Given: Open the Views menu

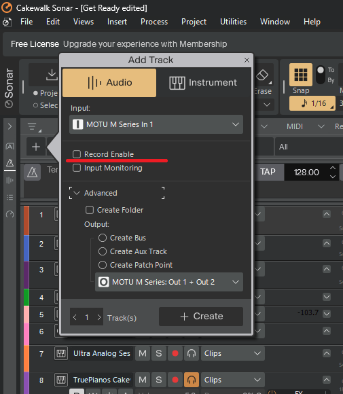Looking at the screenshot, I should point(84,22).
